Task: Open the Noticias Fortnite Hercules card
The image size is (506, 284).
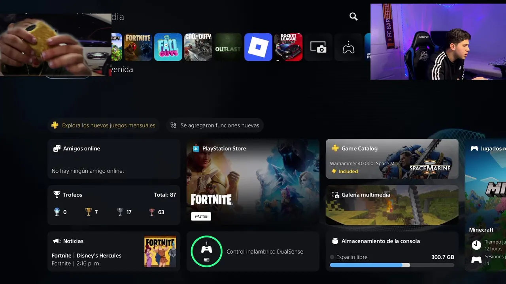Action: click(114, 251)
